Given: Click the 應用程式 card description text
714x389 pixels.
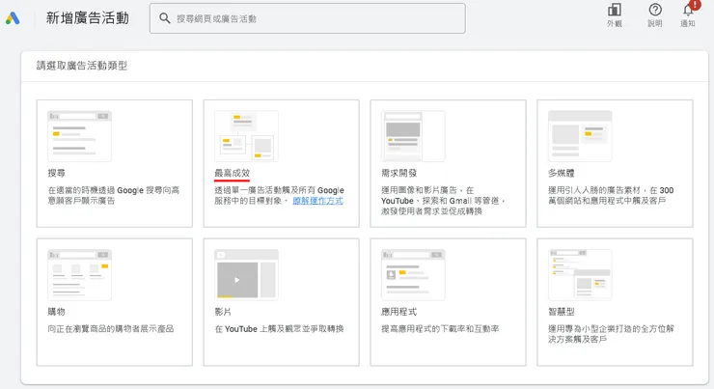Looking at the screenshot, I should pyautogui.click(x=440, y=329).
